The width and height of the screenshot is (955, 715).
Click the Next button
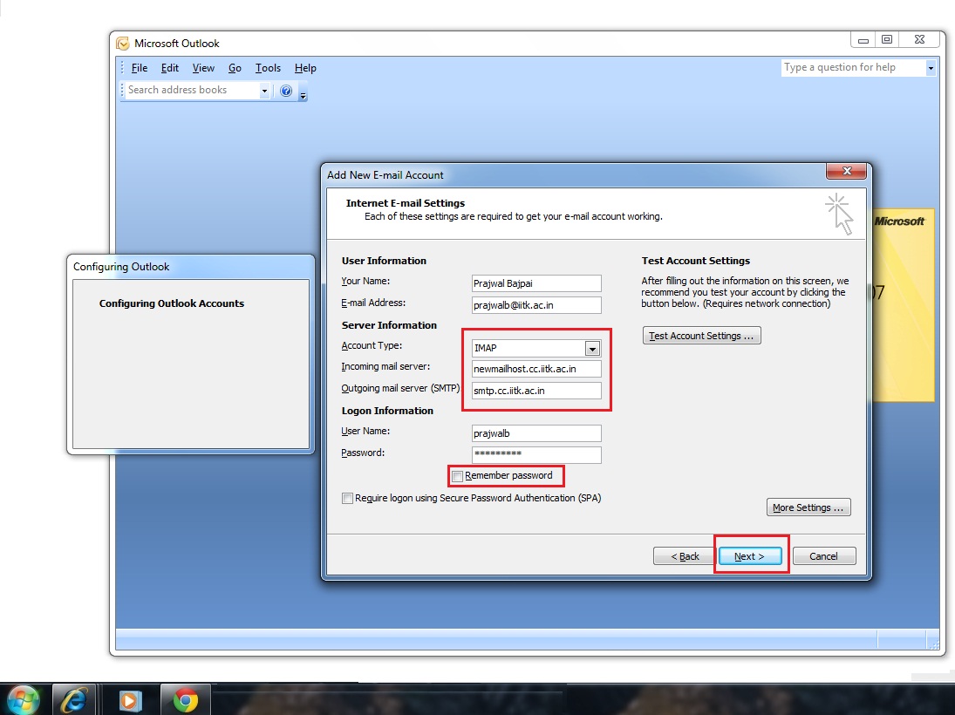(x=750, y=556)
